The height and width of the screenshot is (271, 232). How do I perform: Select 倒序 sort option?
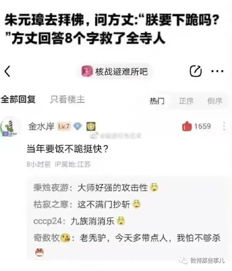pos(215,101)
